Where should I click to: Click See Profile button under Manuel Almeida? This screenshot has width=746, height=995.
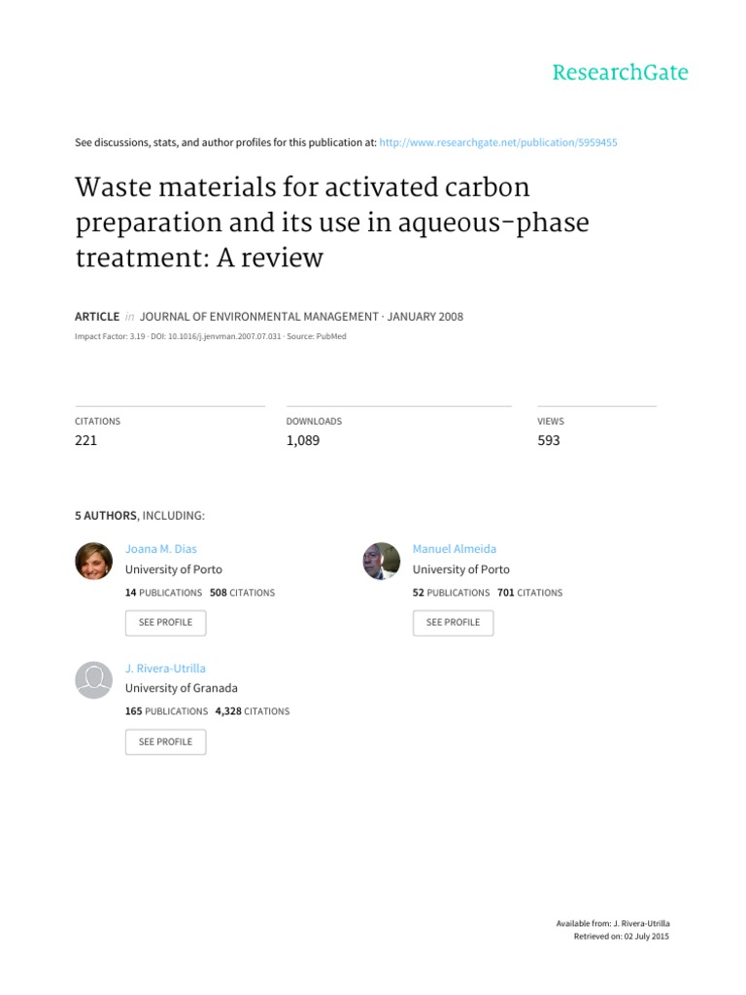[x=453, y=623]
